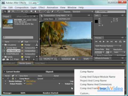Create a new folder in Project panel
The height and width of the screenshot is (96, 128).
(7, 59)
